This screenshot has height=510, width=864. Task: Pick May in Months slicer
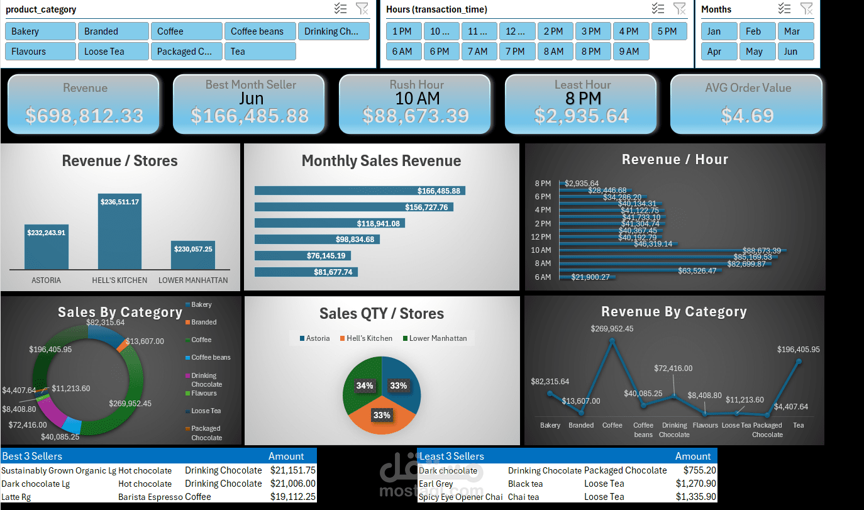tap(756, 52)
